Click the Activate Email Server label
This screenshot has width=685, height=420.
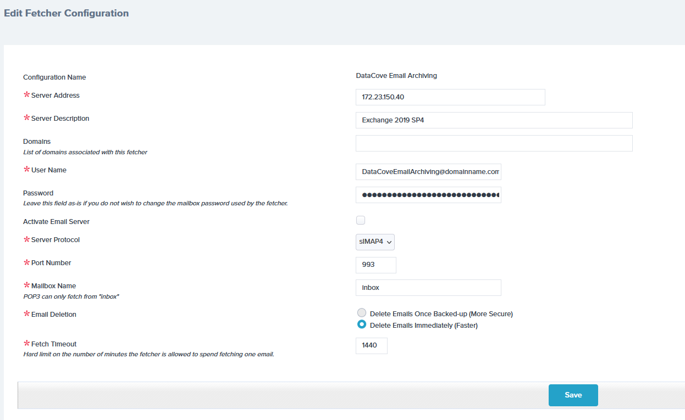click(x=56, y=222)
